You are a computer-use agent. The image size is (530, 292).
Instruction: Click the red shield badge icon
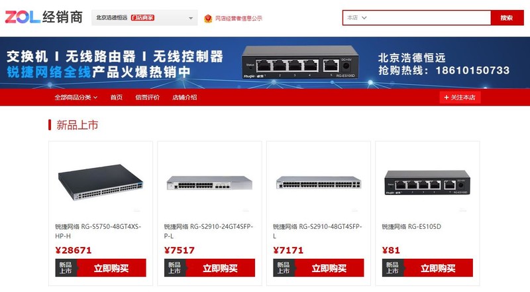click(x=208, y=19)
